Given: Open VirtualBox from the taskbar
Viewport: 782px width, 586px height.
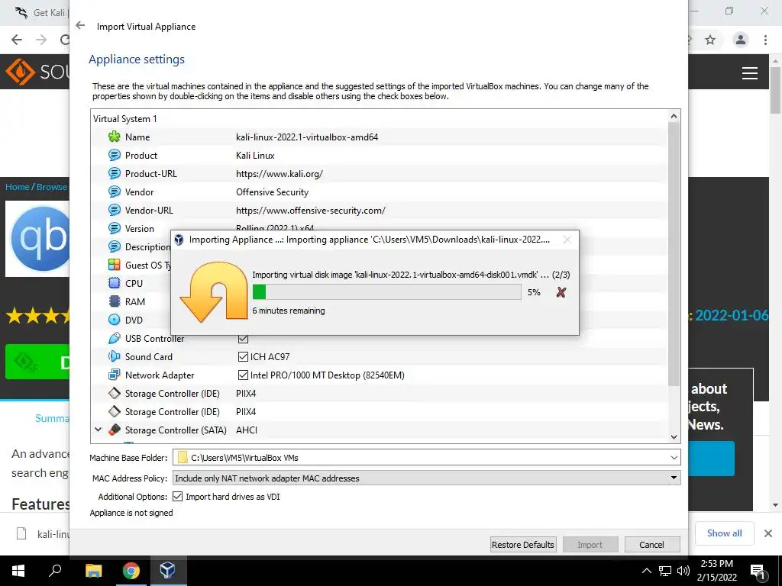Looking at the screenshot, I should tap(167, 570).
